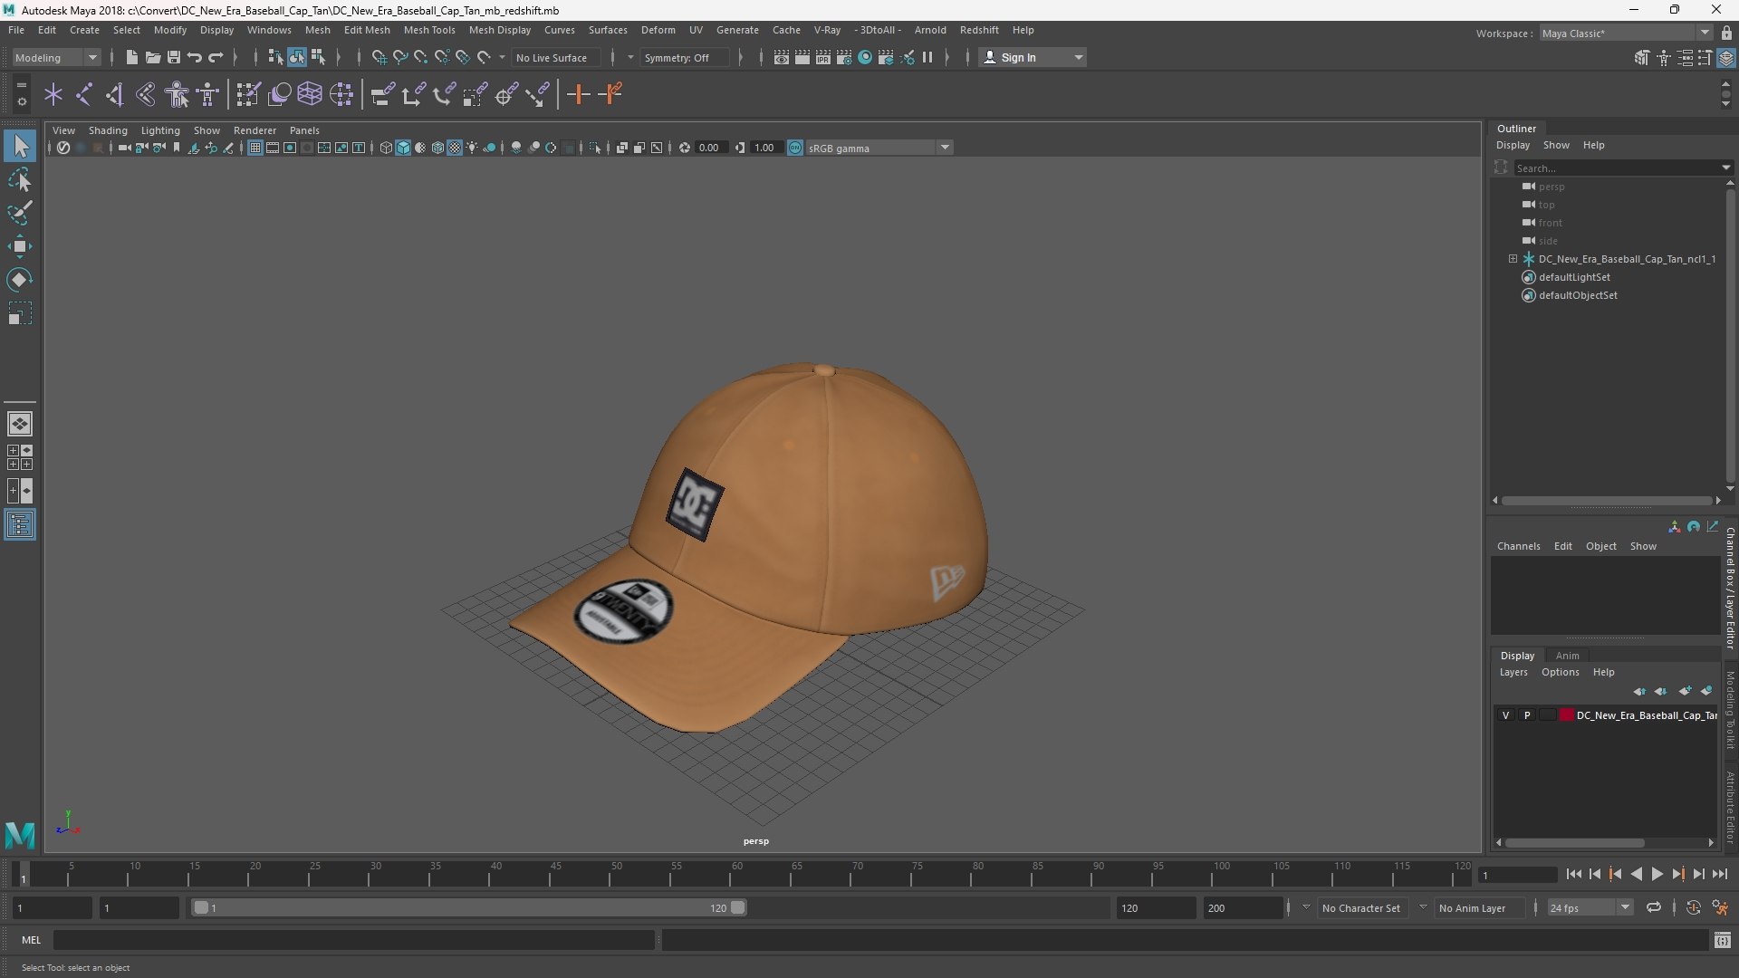Click the range slider end handle at 120

click(738, 907)
